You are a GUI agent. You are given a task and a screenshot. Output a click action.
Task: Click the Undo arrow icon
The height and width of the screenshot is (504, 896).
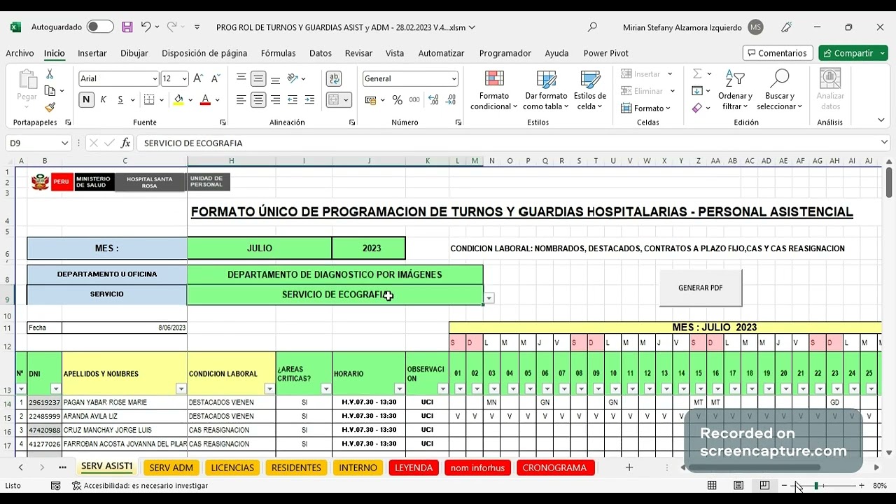coord(146,27)
